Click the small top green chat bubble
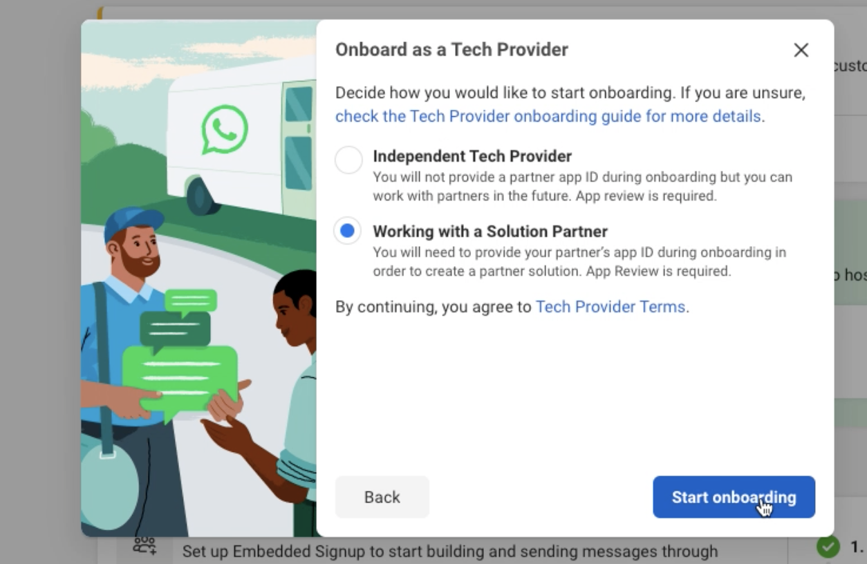Screen dimensions: 867x564 (191, 301)
